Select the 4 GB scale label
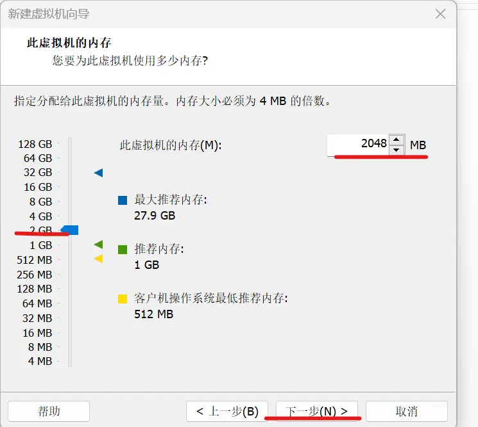This screenshot has height=427, width=478. [40, 216]
